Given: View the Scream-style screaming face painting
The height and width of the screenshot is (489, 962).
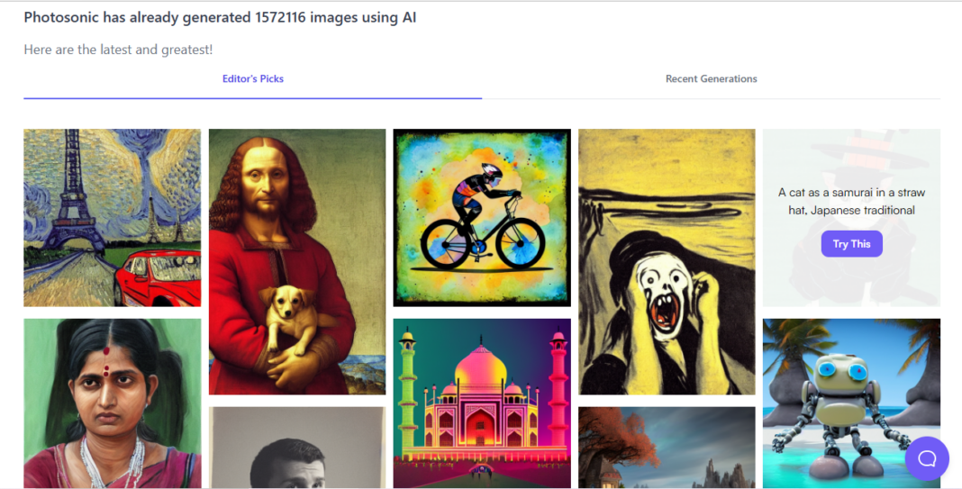Looking at the screenshot, I should pyautogui.click(x=667, y=261).
